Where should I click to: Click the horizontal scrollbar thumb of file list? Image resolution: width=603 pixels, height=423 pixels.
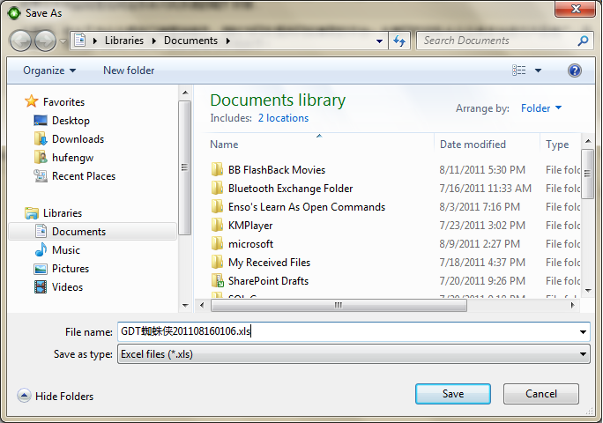339,305
